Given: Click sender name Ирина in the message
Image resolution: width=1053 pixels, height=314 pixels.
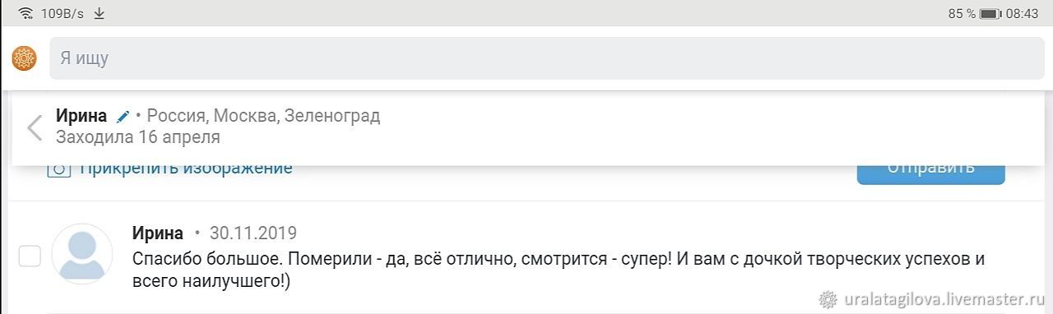Looking at the screenshot, I should tap(158, 233).
